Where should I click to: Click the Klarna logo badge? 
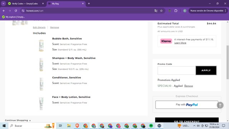166,41
